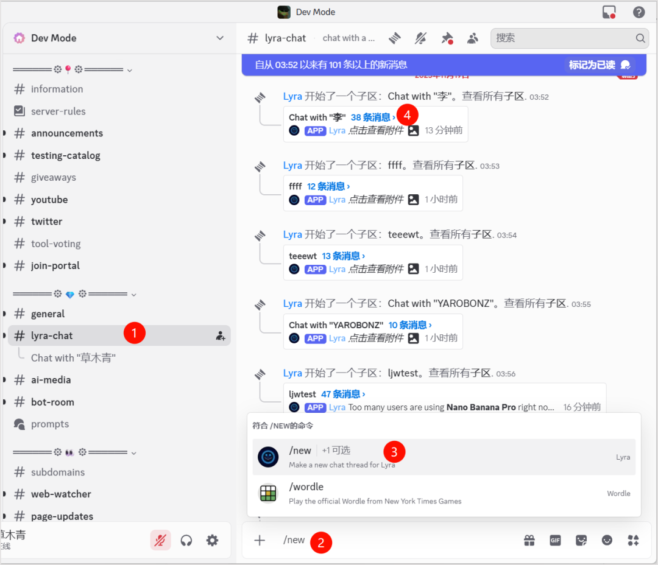Click the mark as read button

(x=600, y=65)
